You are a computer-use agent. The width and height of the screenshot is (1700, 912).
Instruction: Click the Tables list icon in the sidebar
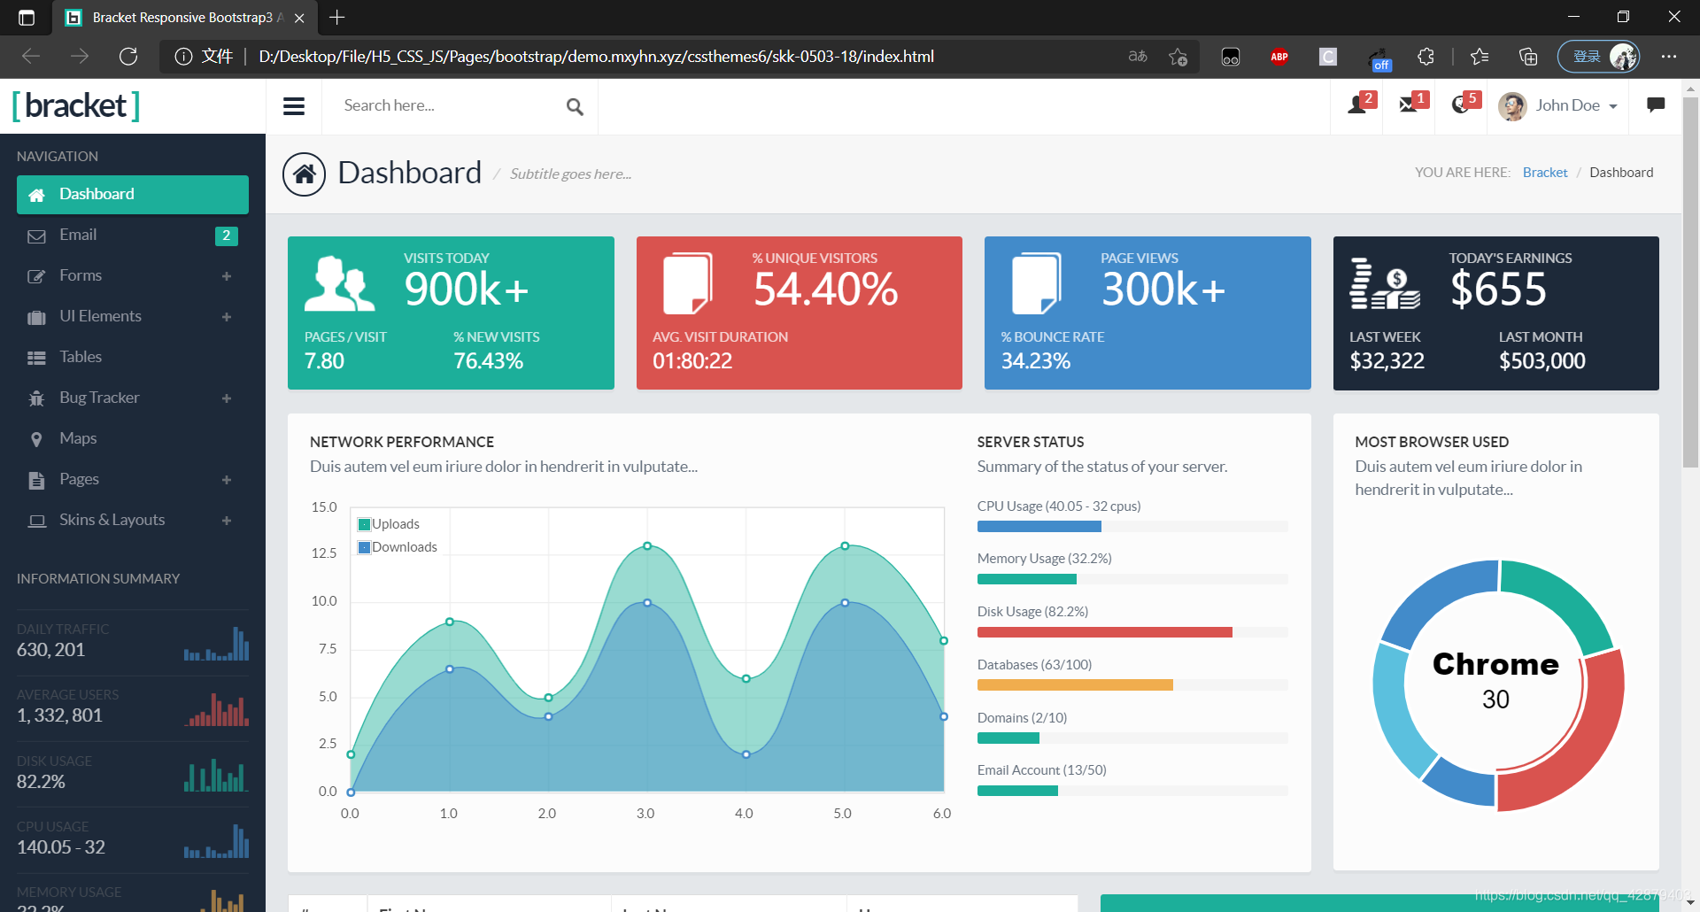click(x=36, y=358)
